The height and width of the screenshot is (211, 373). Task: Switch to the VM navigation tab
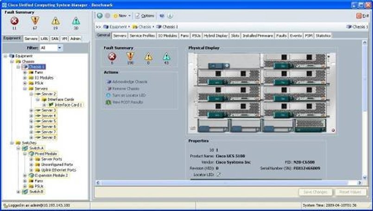tap(64, 38)
